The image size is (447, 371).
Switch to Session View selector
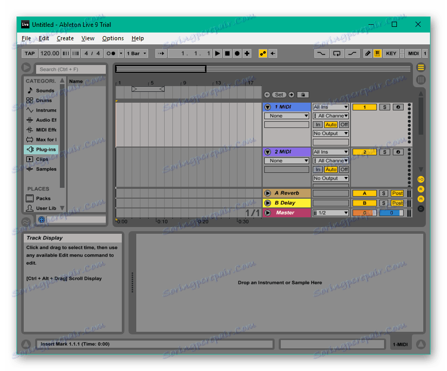tap(421, 80)
